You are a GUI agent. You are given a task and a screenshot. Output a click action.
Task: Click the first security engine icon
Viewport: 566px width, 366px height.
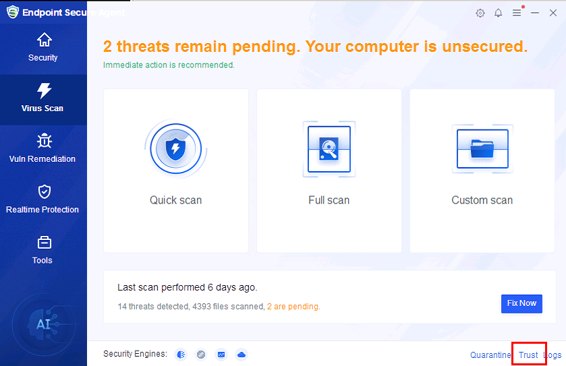click(x=181, y=355)
